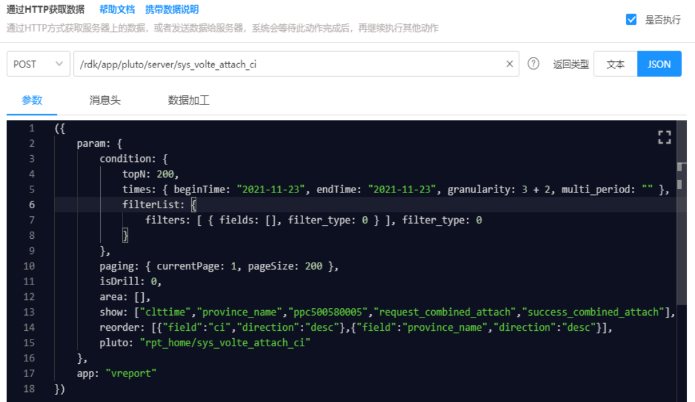Toggle the 是否执行 checkbox
The width and height of the screenshot is (695, 402).
[x=631, y=19]
